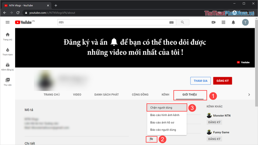Select Báo cáo ảnh hồ sơ
This screenshot has width=258, height=145.
coord(167,122)
